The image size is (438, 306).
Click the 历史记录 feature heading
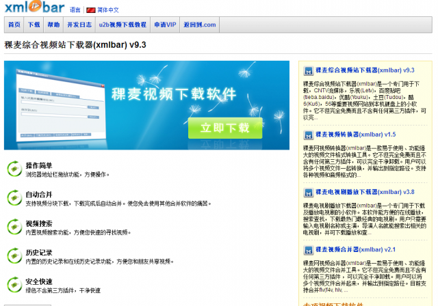click(39, 253)
